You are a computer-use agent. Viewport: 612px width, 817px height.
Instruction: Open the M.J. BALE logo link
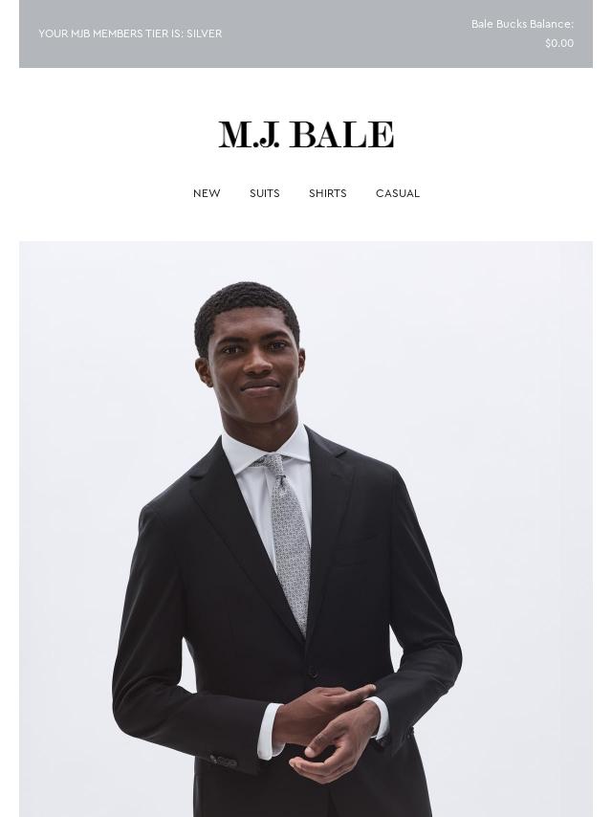click(x=306, y=135)
